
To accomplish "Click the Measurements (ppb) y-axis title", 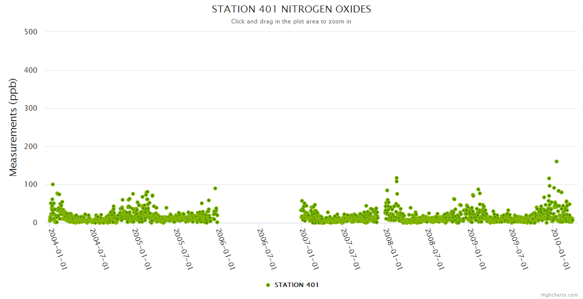I will coord(13,128).
